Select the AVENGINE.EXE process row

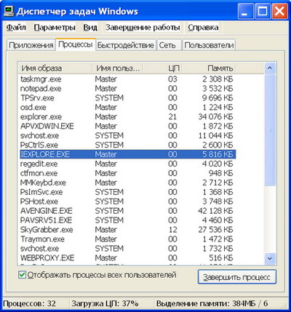(x=128, y=211)
